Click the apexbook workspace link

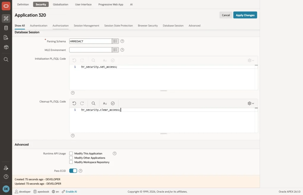pyautogui.click(x=41, y=192)
